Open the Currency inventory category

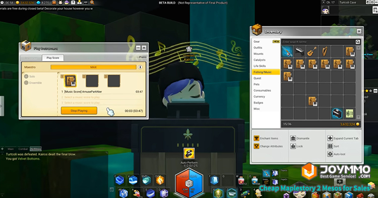259,96
